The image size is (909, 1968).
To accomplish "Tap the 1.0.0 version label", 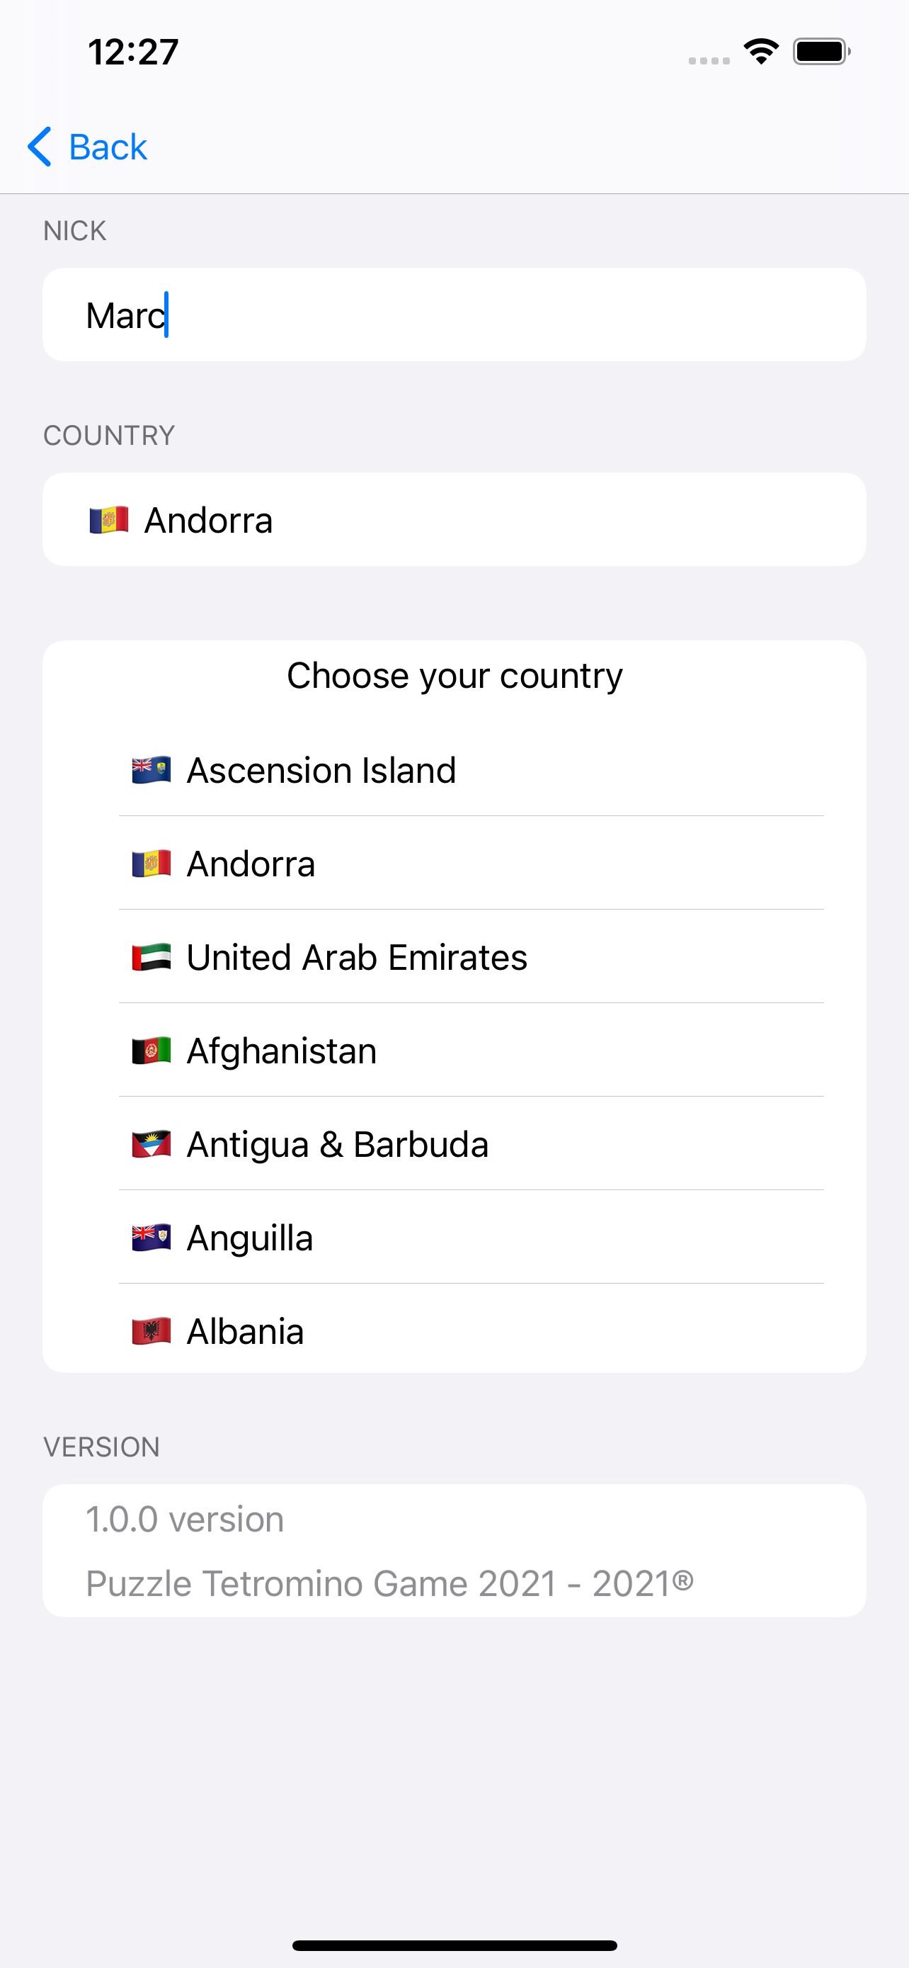I will (x=185, y=1520).
